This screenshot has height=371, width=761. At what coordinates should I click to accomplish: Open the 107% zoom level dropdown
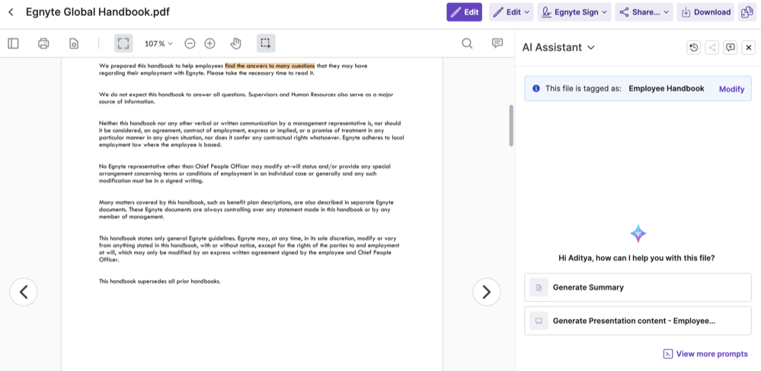coord(158,43)
